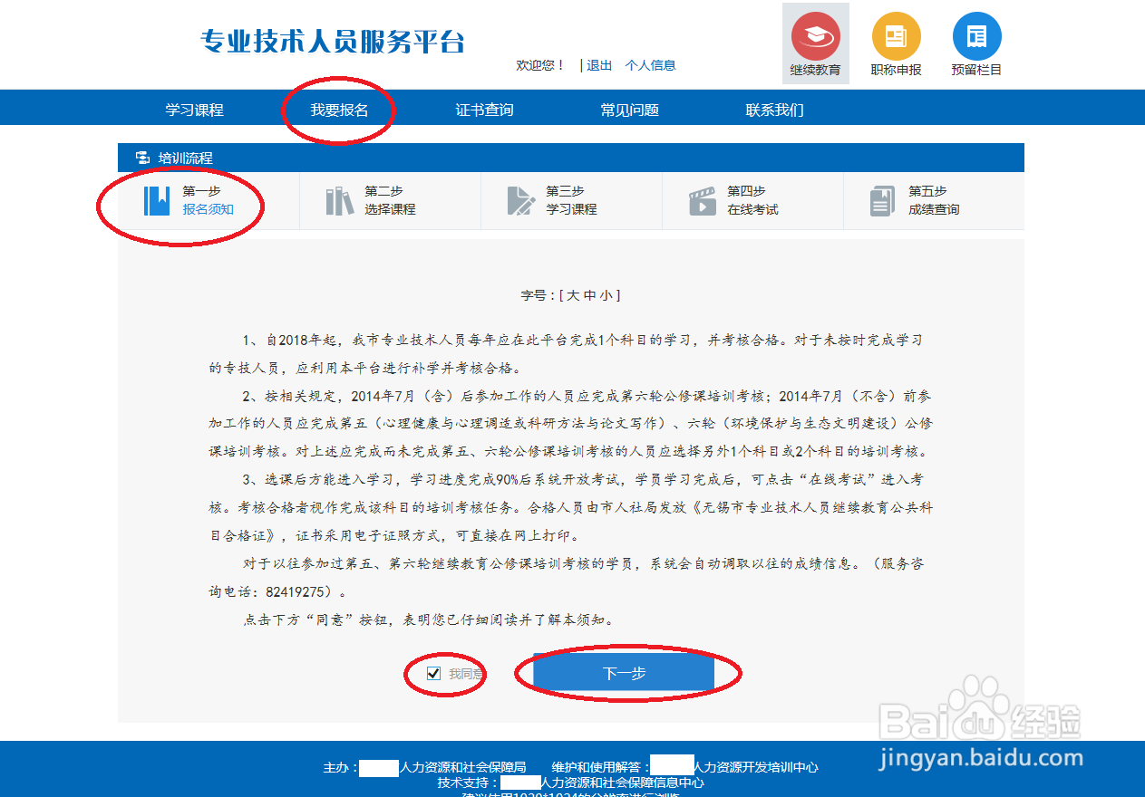Click the 第一步 bookmark icon

tap(157, 200)
